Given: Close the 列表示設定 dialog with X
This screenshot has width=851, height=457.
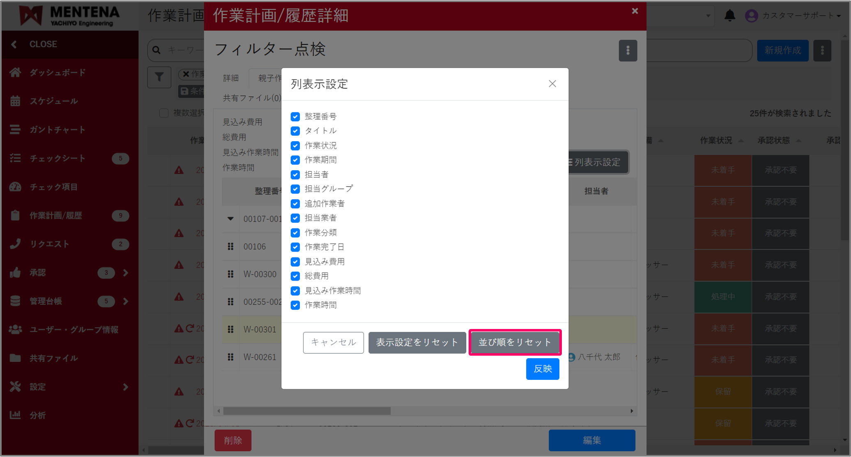Looking at the screenshot, I should click(x=552, y=84).
